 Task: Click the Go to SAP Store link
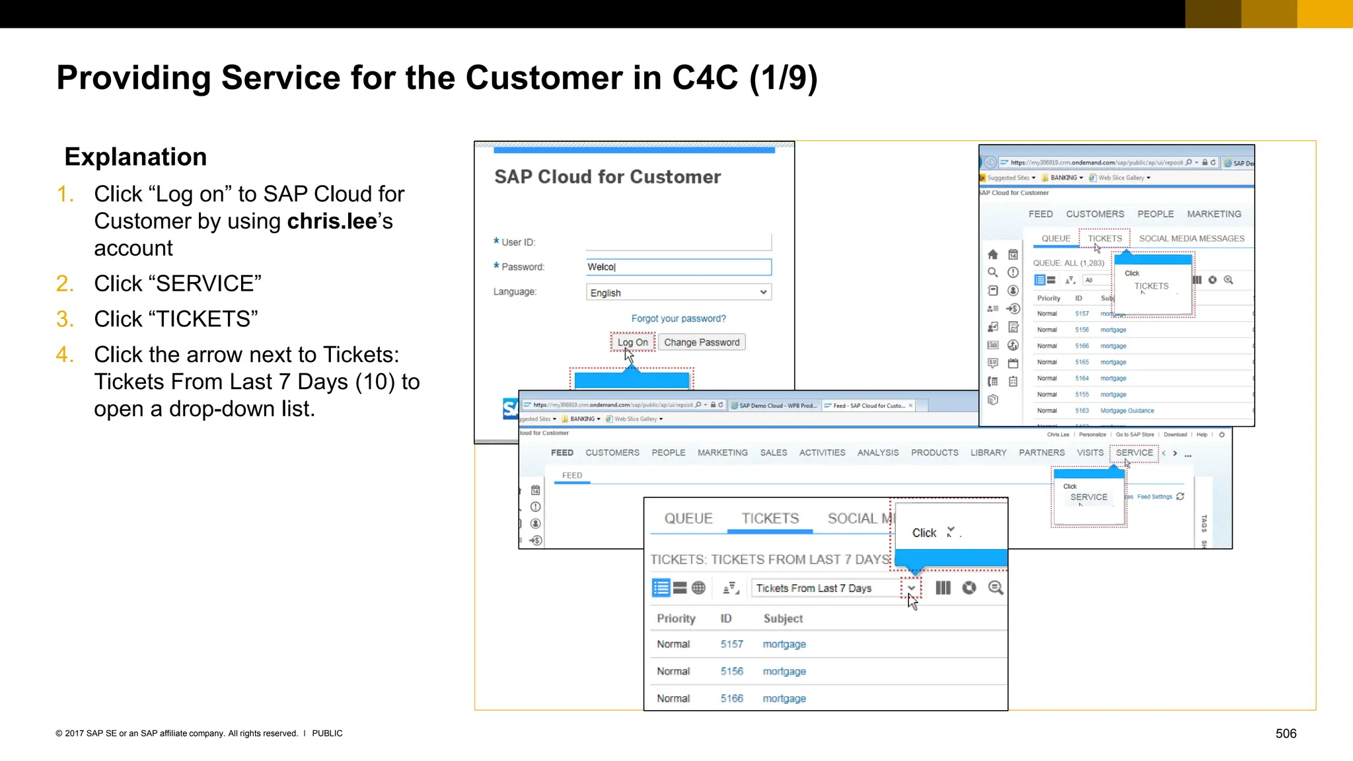click(1135, 435)
